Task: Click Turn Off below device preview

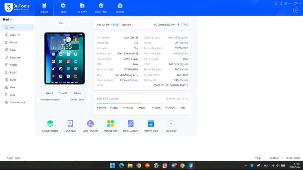Action: (63, 93)
